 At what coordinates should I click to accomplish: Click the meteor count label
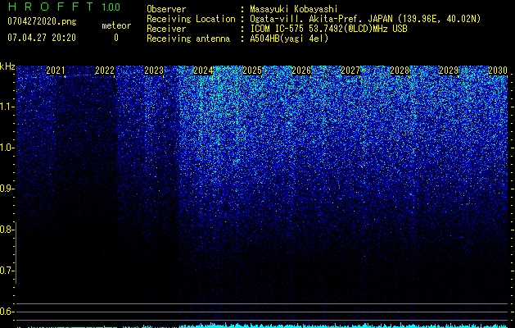pos(116,25)
